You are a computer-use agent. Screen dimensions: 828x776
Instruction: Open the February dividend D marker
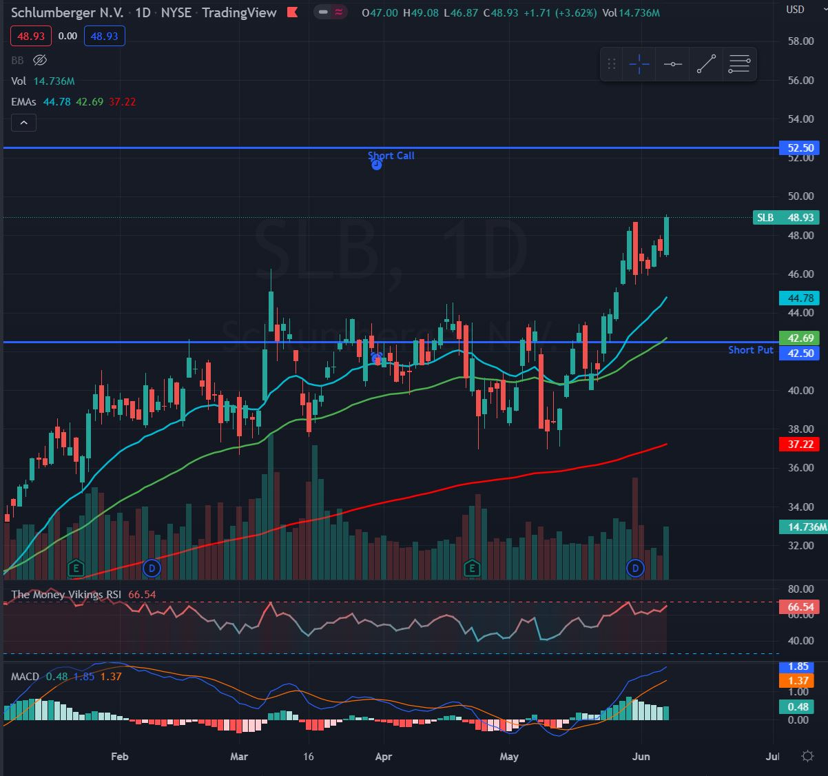click(152, 568)
